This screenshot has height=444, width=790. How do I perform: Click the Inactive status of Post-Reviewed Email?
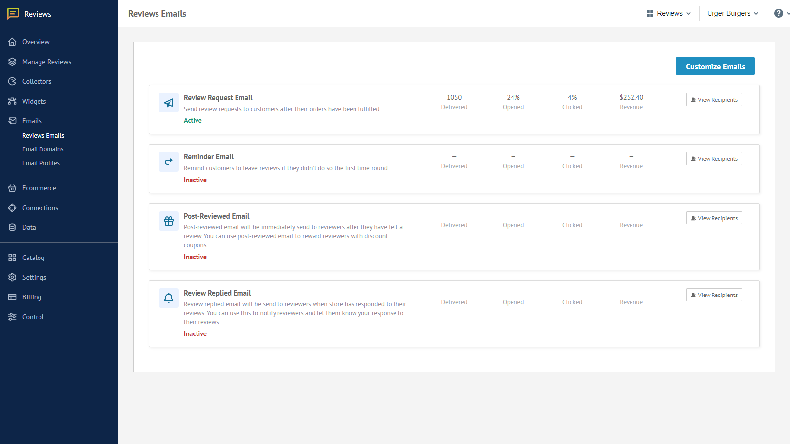(x=195, y=257)
